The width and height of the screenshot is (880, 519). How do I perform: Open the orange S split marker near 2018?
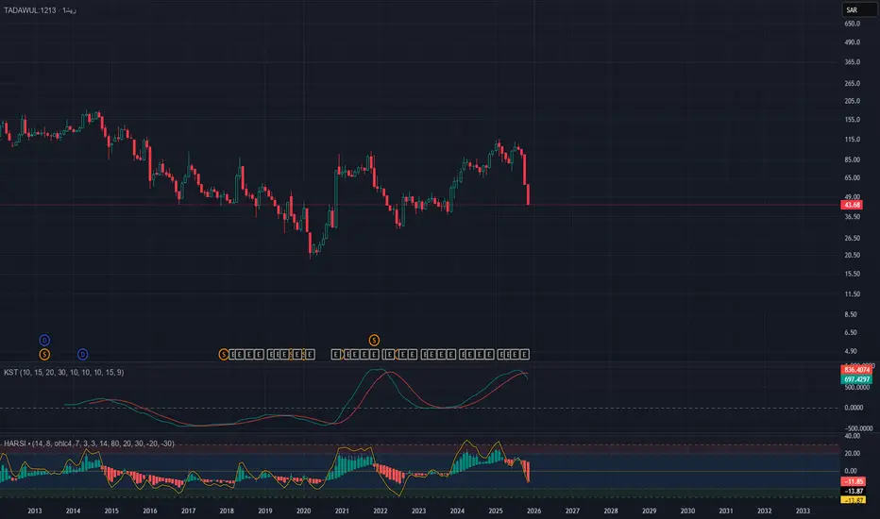[224, 354]
